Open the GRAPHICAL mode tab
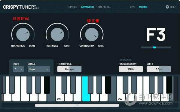The height and width of the screenshot is (112, 180). point(104,7)
